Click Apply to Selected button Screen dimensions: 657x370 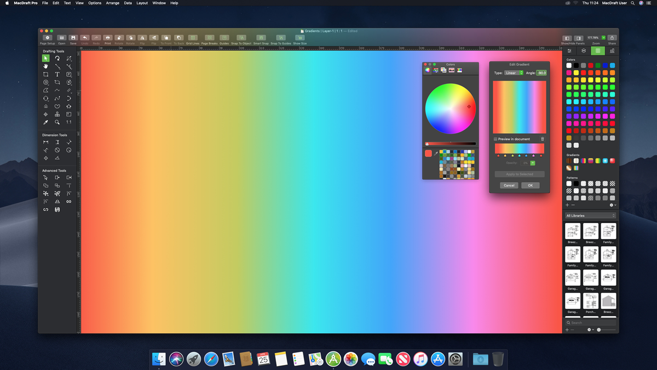pyautogui.click(x=520, y=174)
